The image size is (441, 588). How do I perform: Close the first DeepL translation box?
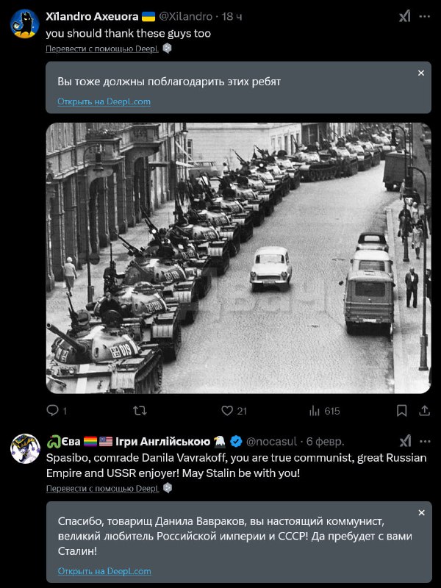pyautogui.click(x=421, y=73)
